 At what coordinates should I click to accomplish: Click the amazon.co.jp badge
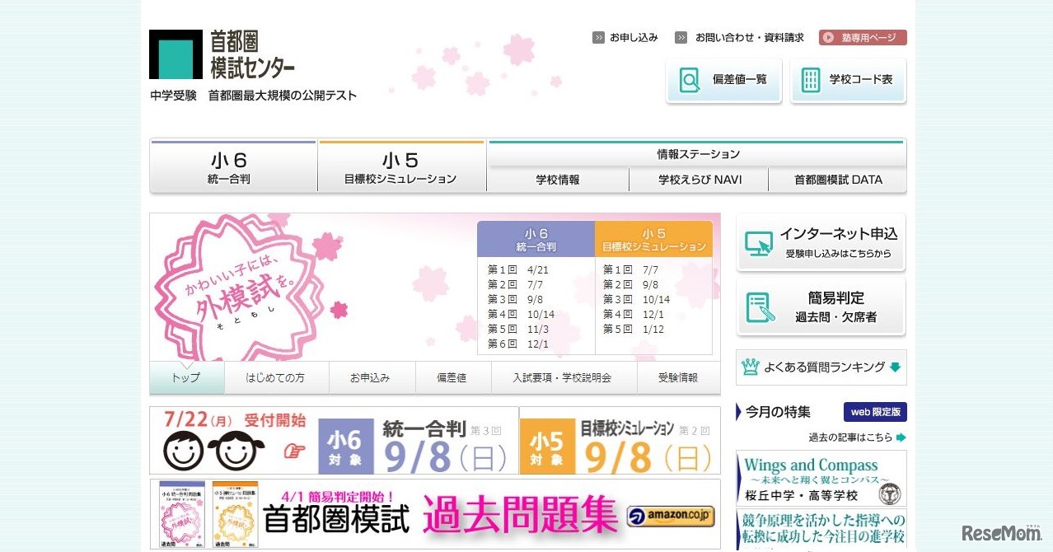pyautogui.click(x=671, y=517)
